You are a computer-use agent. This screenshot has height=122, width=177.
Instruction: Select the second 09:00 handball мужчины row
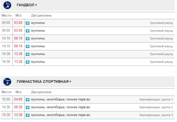coord(88,31)
